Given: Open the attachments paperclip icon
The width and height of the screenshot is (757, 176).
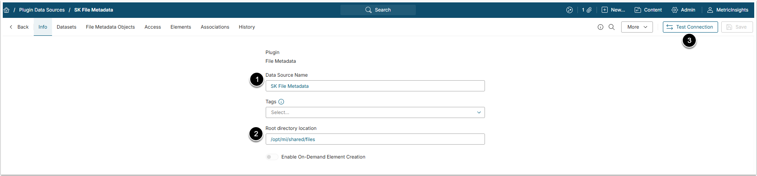Looking at the screenshot, I should 589,10.
